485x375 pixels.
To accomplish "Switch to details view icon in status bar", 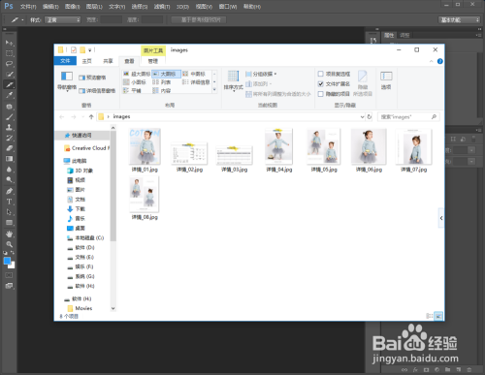I will coord(430,316).
